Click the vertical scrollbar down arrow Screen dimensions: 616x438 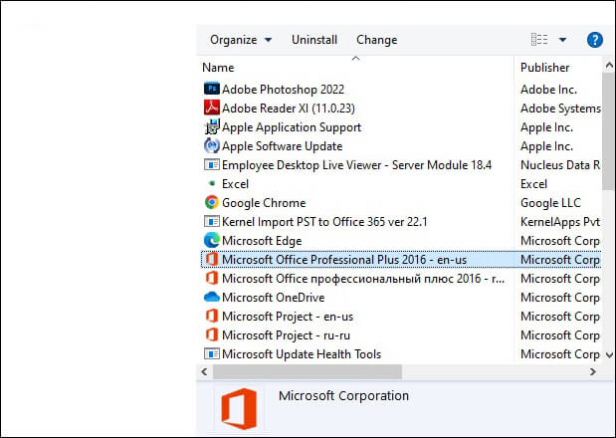(x=608, y=354)
